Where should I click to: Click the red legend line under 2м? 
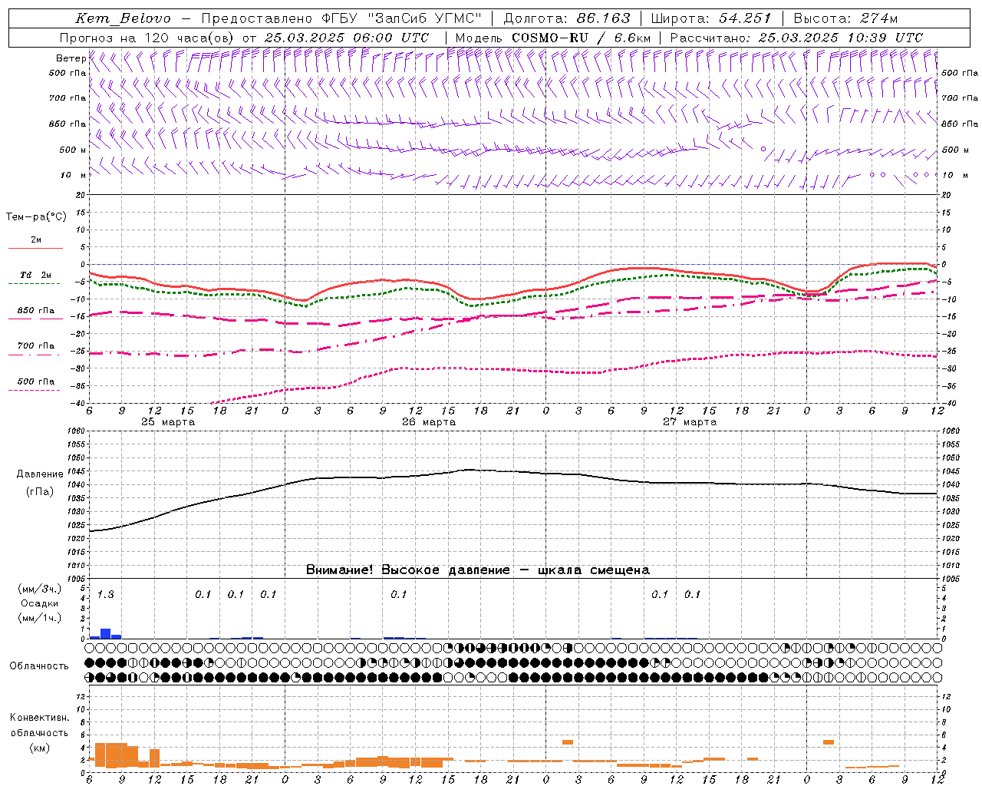[35, 249]
